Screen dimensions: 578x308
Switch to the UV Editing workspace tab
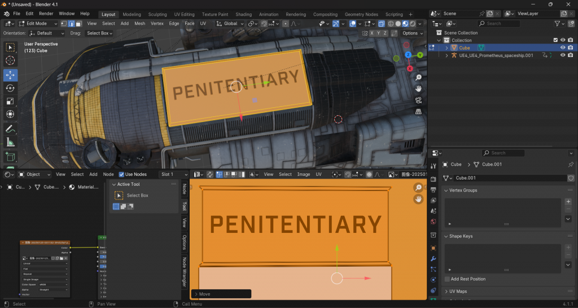click(184, 14)
